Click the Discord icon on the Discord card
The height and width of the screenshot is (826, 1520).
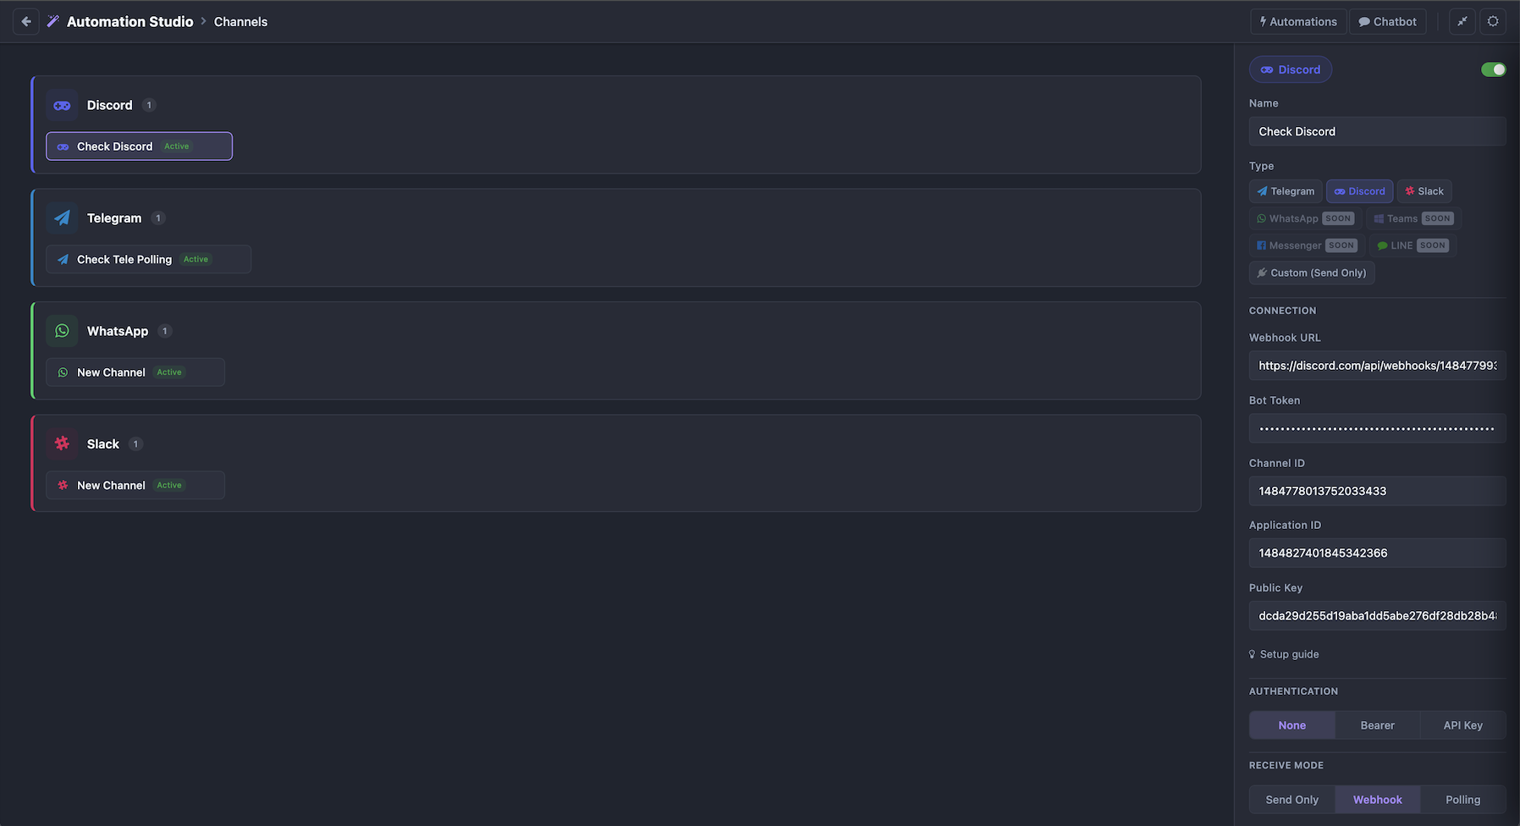point(62,105)
